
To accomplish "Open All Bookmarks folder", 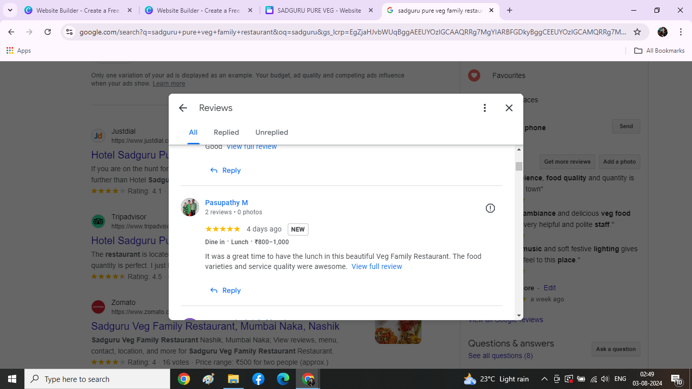I will tap(660, 51).
